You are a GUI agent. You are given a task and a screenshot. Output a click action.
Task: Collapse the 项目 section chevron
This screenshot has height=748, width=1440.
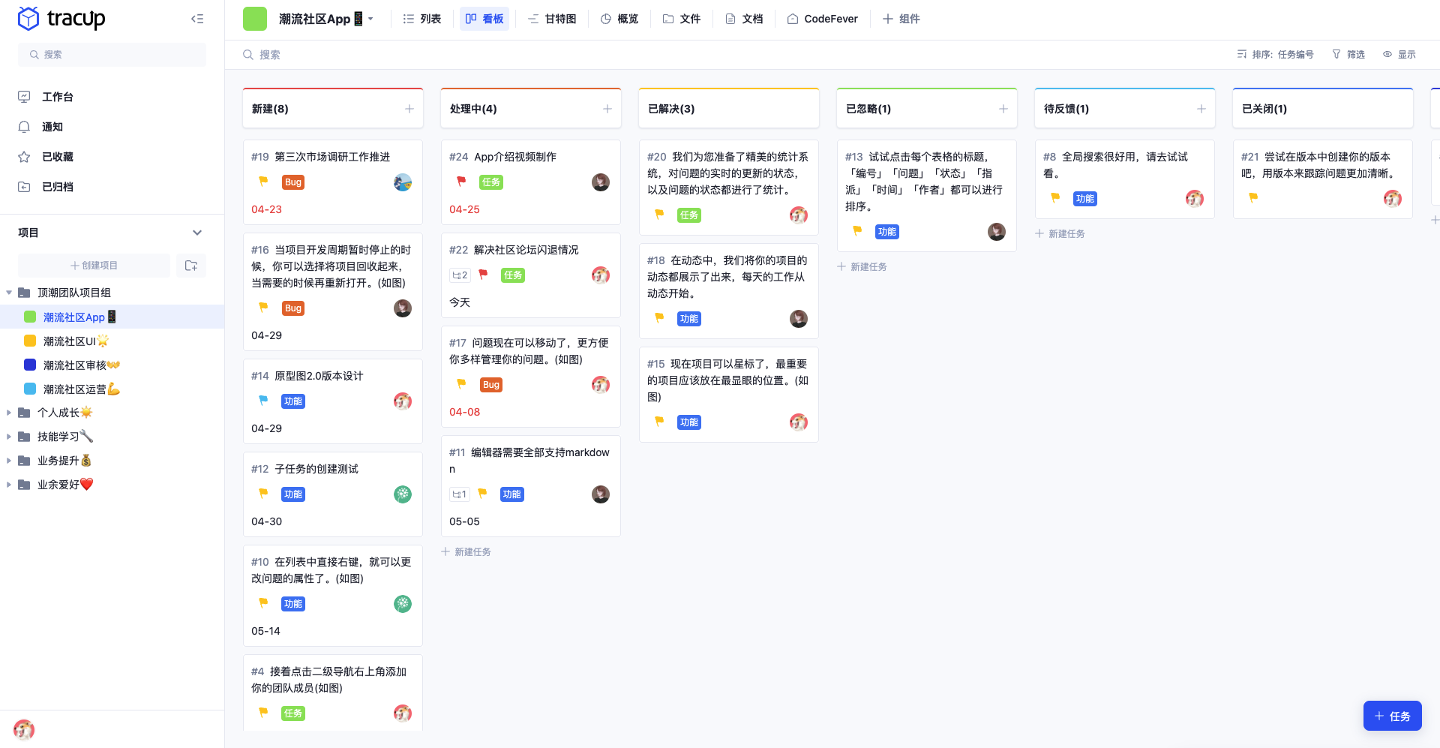coord(197,233)
